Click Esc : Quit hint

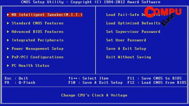click(16, 78)
